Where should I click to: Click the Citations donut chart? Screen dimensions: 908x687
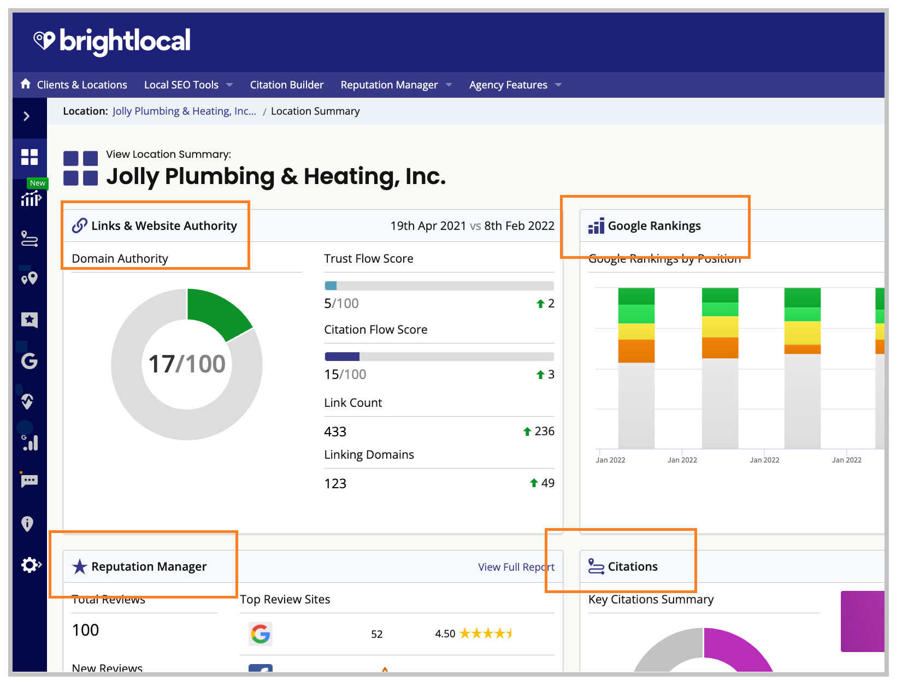(704, 650)
